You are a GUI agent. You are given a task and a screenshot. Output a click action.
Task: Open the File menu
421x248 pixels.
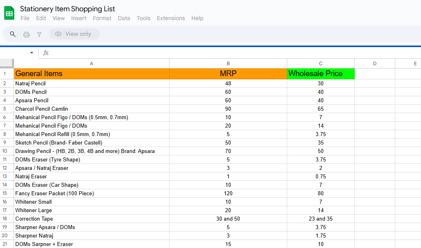click(25, 18)
